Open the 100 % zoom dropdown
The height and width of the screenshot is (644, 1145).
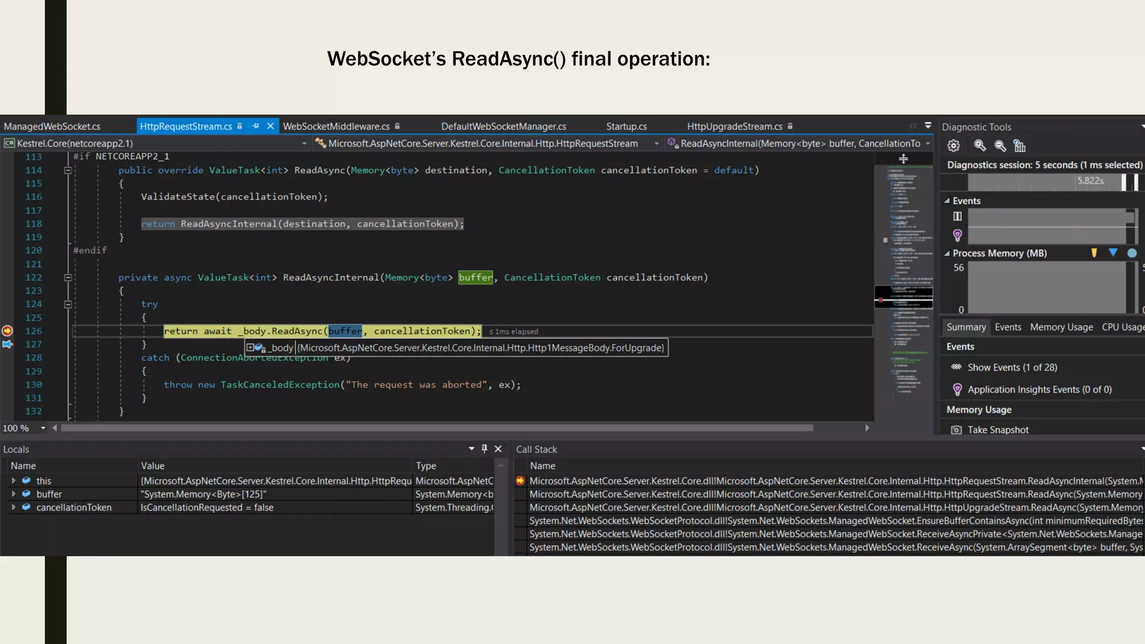pos(43,428)
